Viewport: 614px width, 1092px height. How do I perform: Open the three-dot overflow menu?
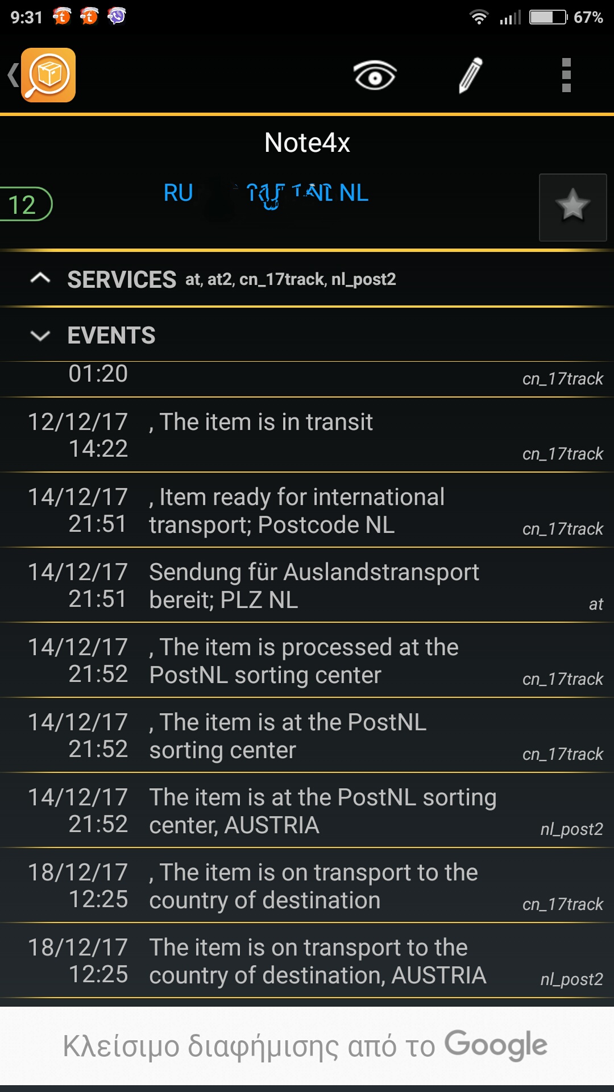[566, 75]
